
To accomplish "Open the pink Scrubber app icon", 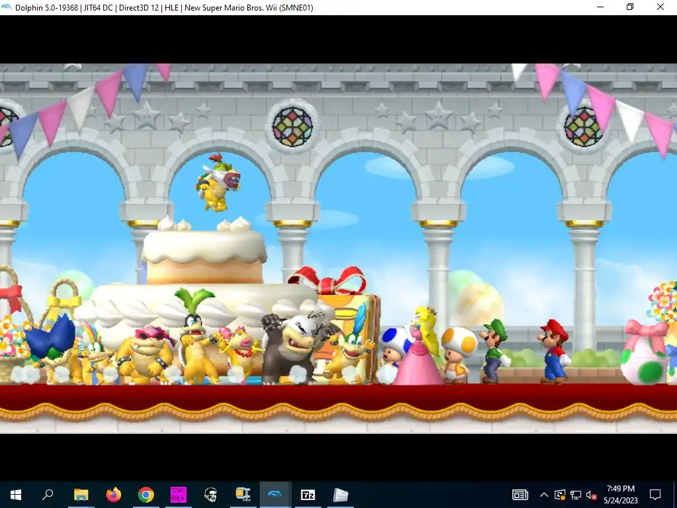I will coord(179,495).
